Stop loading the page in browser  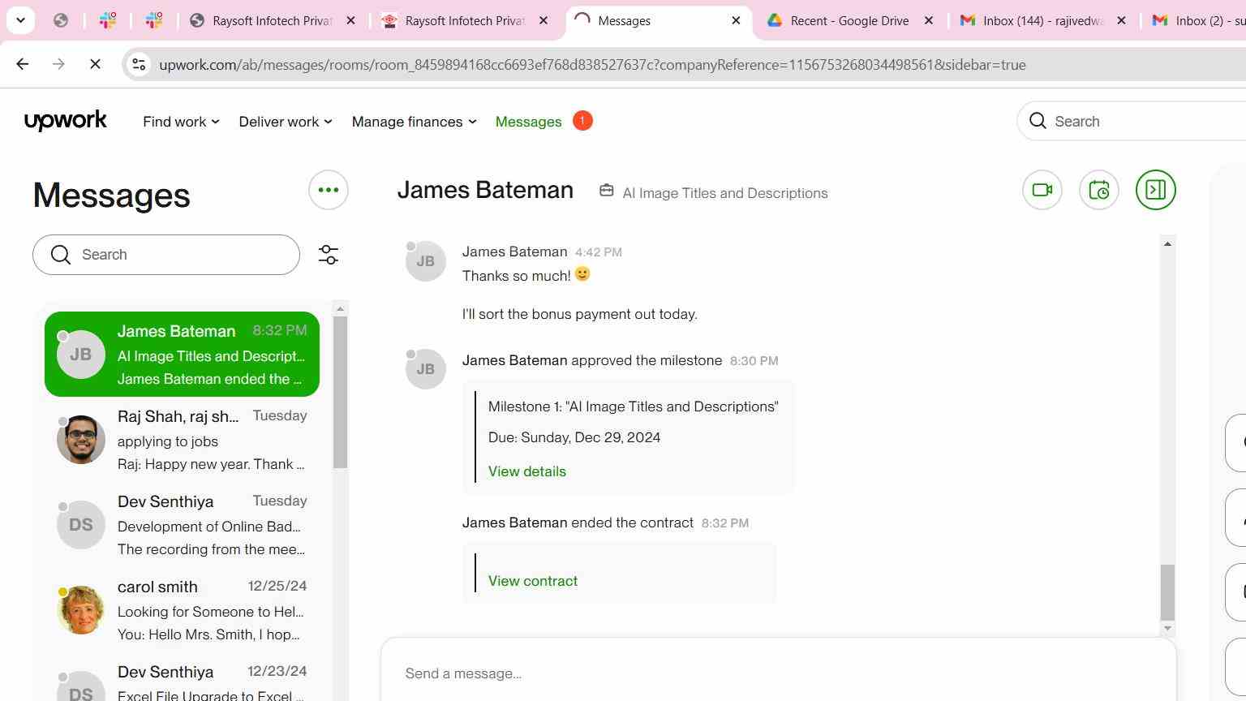point(95,64)
